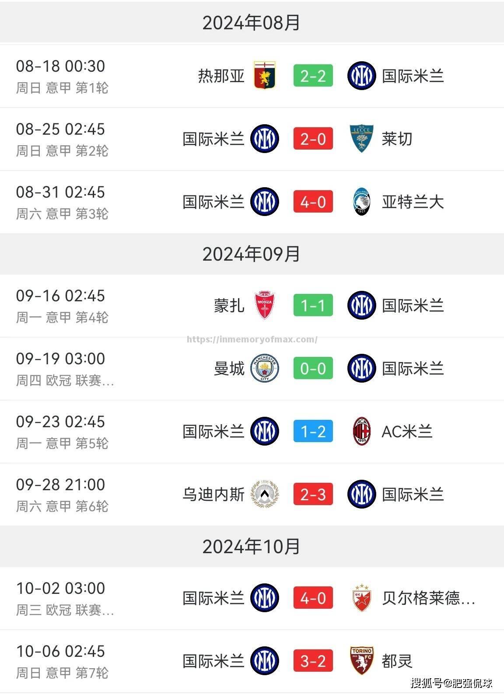Select the Atalanta club badge
Screen dimensions: 504x694
pos(361,202)
